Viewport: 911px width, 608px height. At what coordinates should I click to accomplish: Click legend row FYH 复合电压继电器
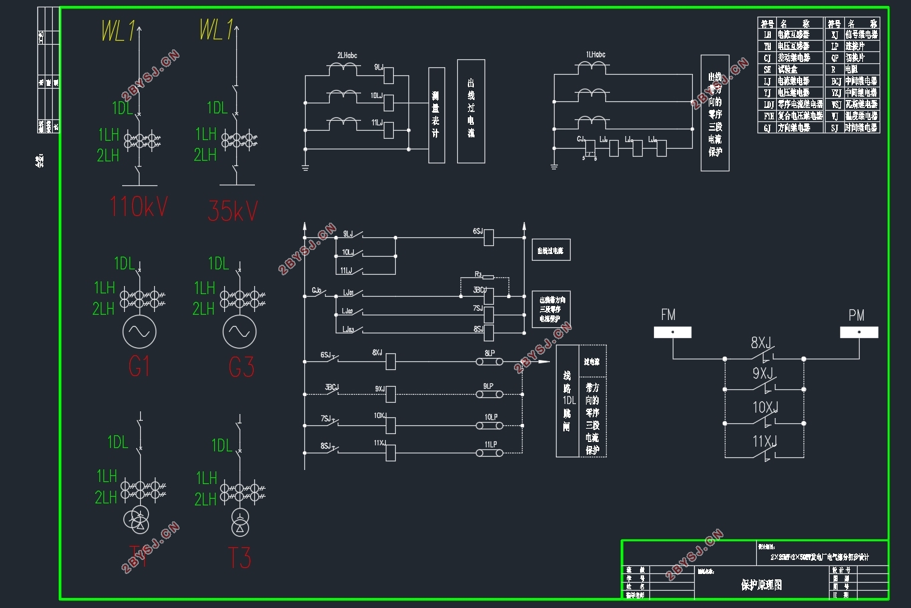792,116
